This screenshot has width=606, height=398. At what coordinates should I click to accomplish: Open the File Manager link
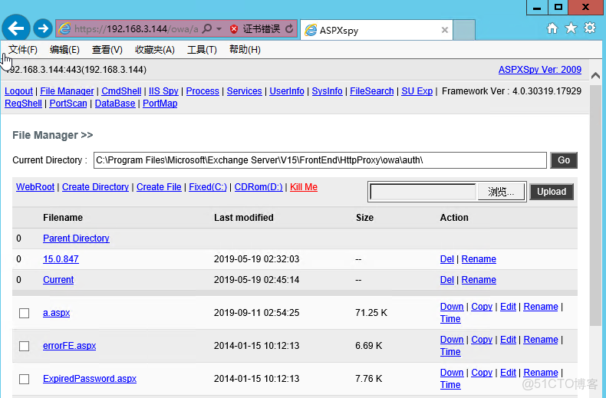[67, 91]
